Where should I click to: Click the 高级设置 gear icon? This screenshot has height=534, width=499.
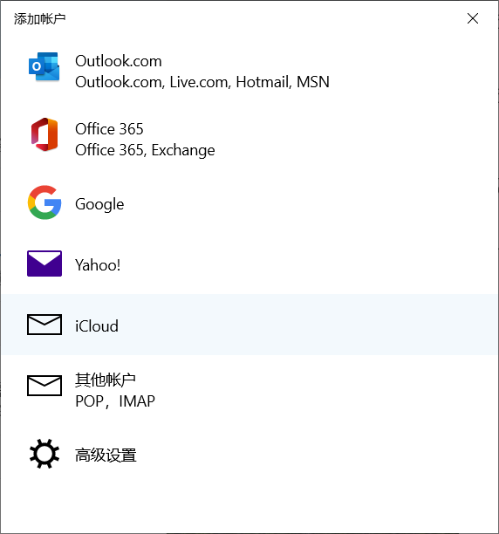[44, 454]
